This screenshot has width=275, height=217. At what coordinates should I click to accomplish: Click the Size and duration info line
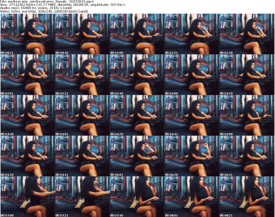[x=63, y=5]
